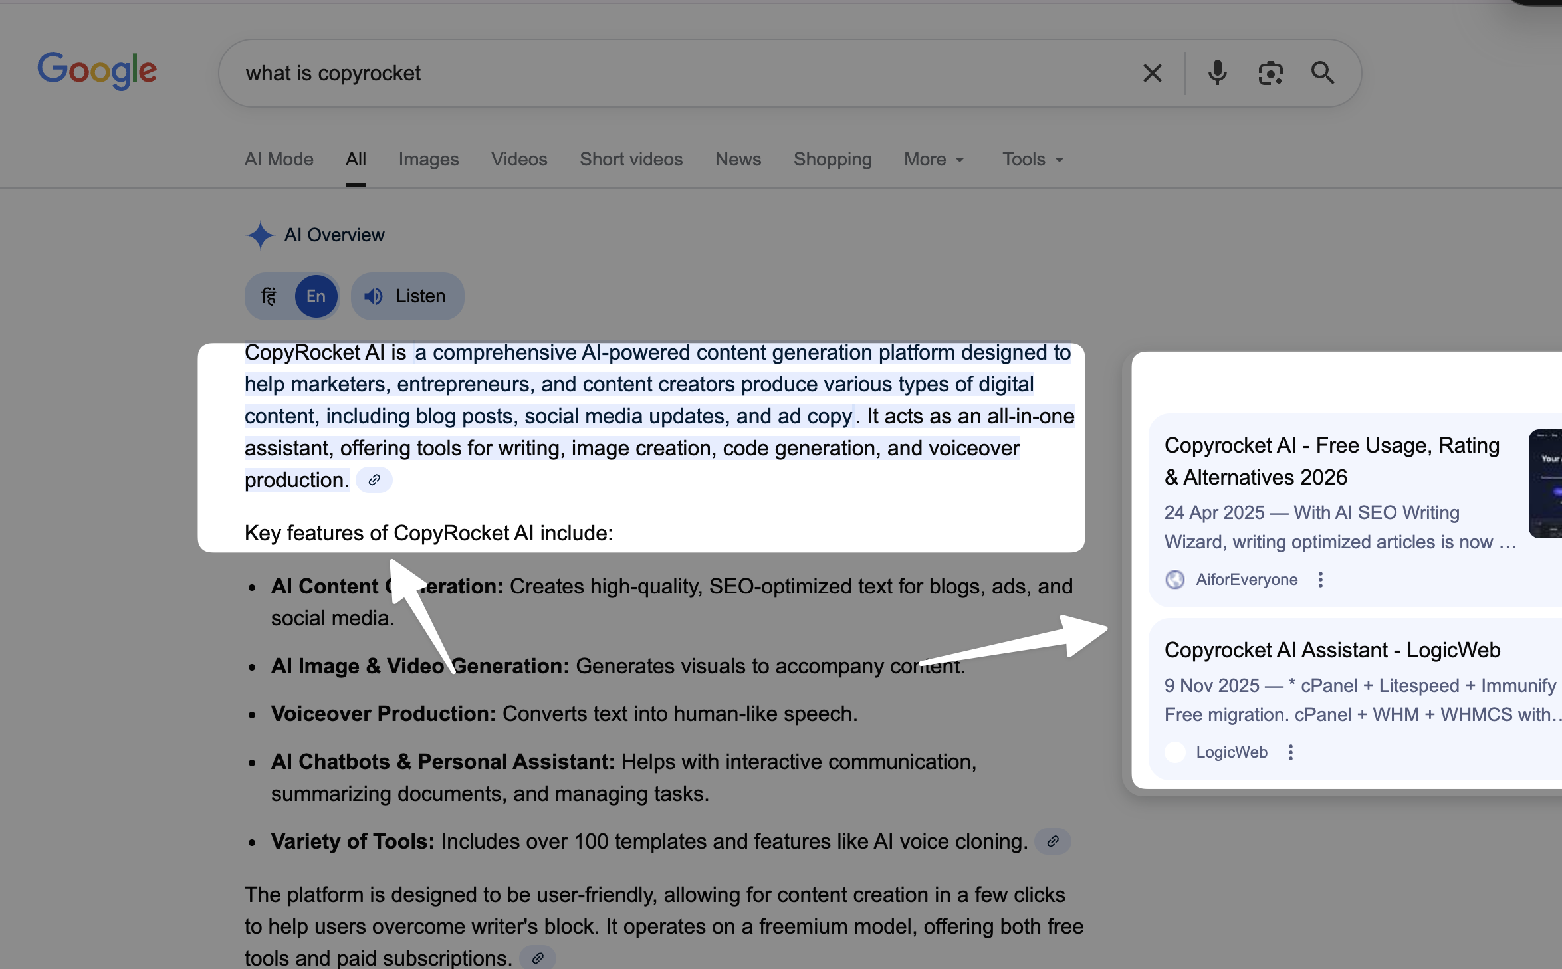Open three-dot menu beside LogicWeb

click(1291, 752)
